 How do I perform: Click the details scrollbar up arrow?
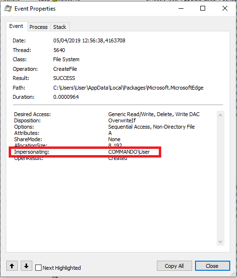(x=221, y=115)
